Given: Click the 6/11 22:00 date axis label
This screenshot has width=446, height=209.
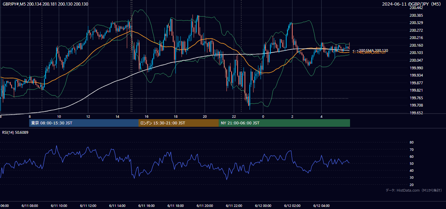Looking at the screenshot, I should [x=234, y=206].
